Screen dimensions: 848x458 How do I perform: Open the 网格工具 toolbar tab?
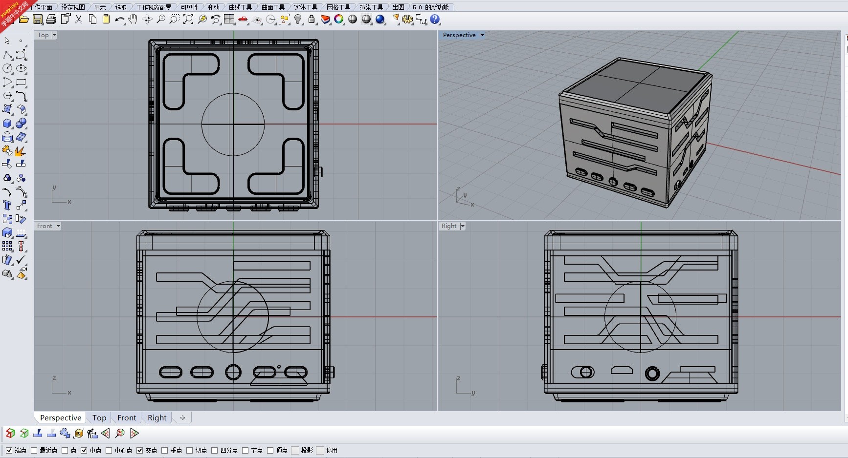click(x=338, y=7)
